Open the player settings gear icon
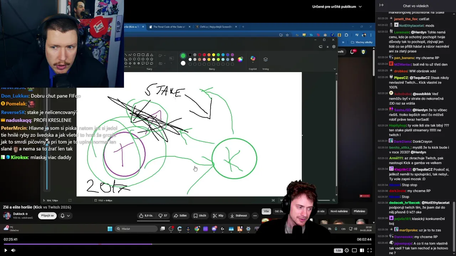The image size is (456, 256). point(347,250)
